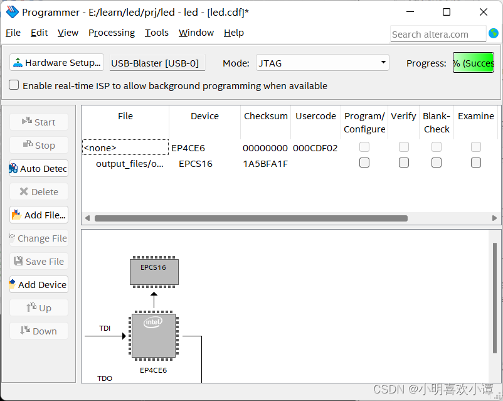Click the table scroll left arrow
The height and width of the screenshot is (401, 503).
[x=87, y=218]
